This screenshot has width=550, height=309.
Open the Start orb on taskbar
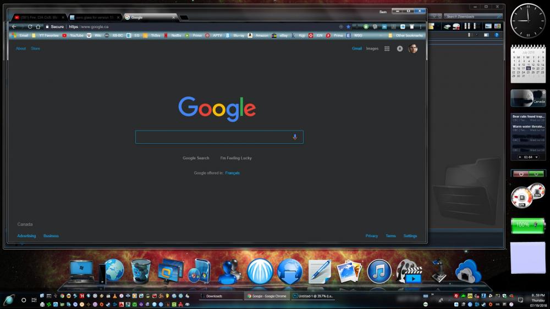tap(9, 300)
